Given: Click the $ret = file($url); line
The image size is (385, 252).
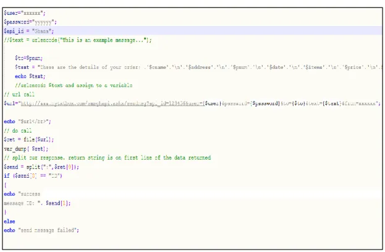Looking at the screenshot, I should [x=28, y=139].
